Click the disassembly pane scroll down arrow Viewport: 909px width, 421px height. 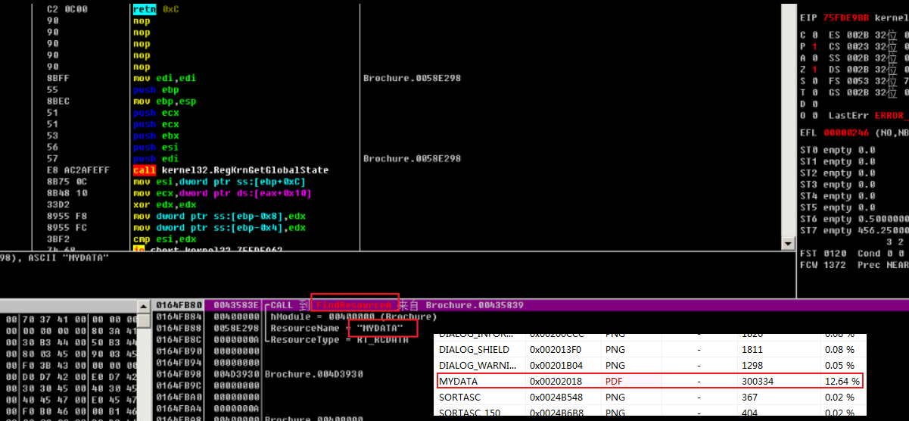tap(786, 244)
